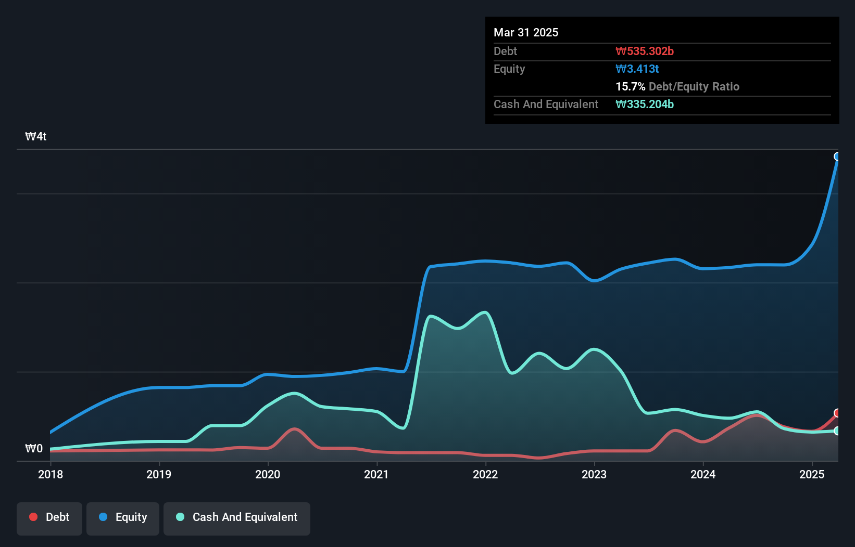Select the teal cash endpoint marker
Screen dimensions: 855x547
coord(837,431)
